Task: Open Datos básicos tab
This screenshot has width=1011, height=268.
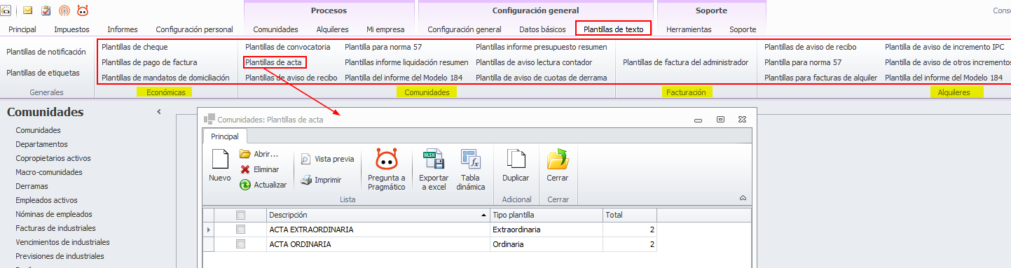Action: pyautogui.click(x=542, y=29)
